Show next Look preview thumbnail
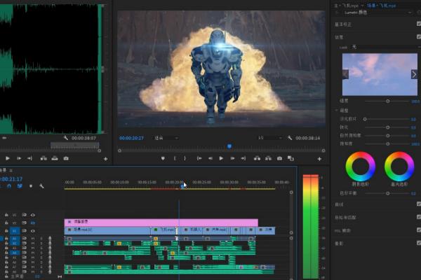421x280 pixels. tap(414, 74)
